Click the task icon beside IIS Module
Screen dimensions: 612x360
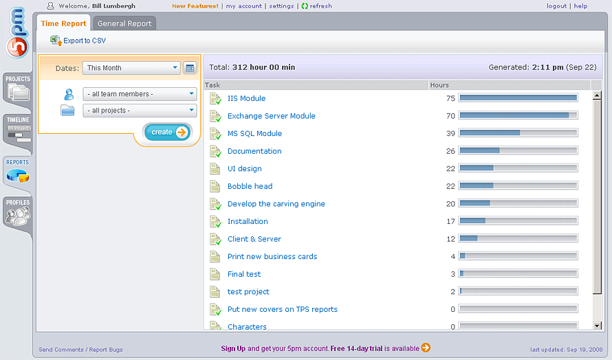[x=215, y=98]
